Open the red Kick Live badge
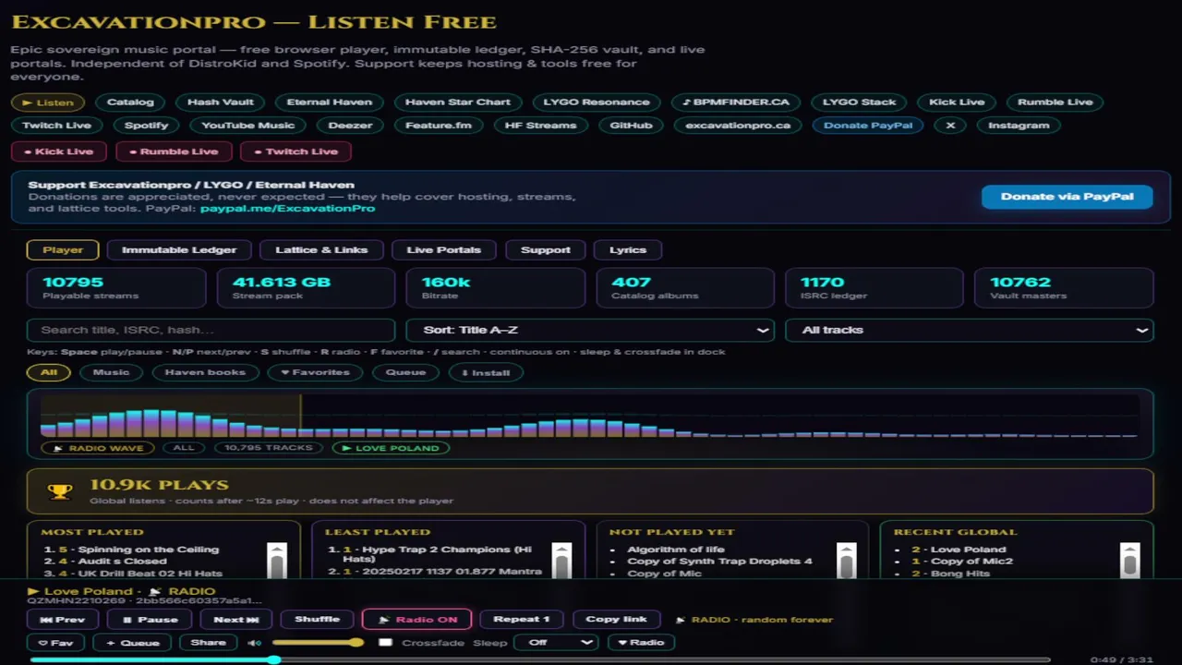The width and height of the screenshot is (1182, 665). (58, 151)
